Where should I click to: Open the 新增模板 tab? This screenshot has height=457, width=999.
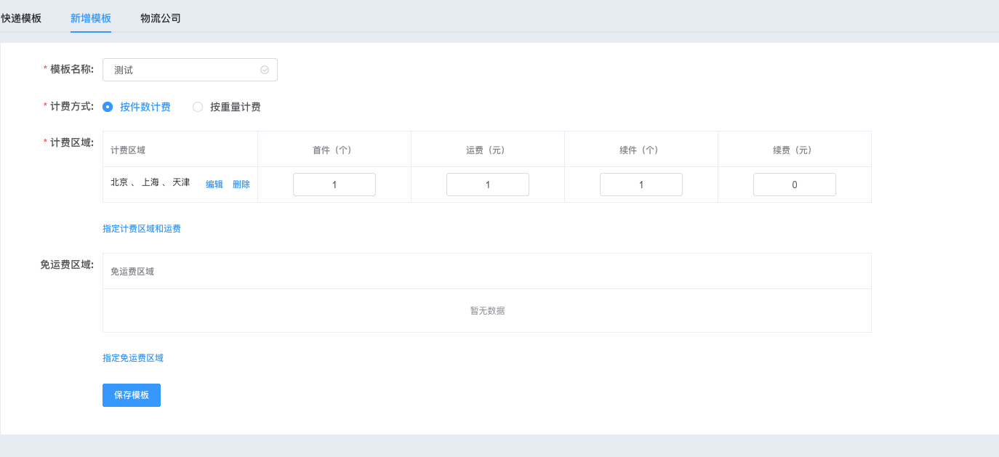point(91,18)
